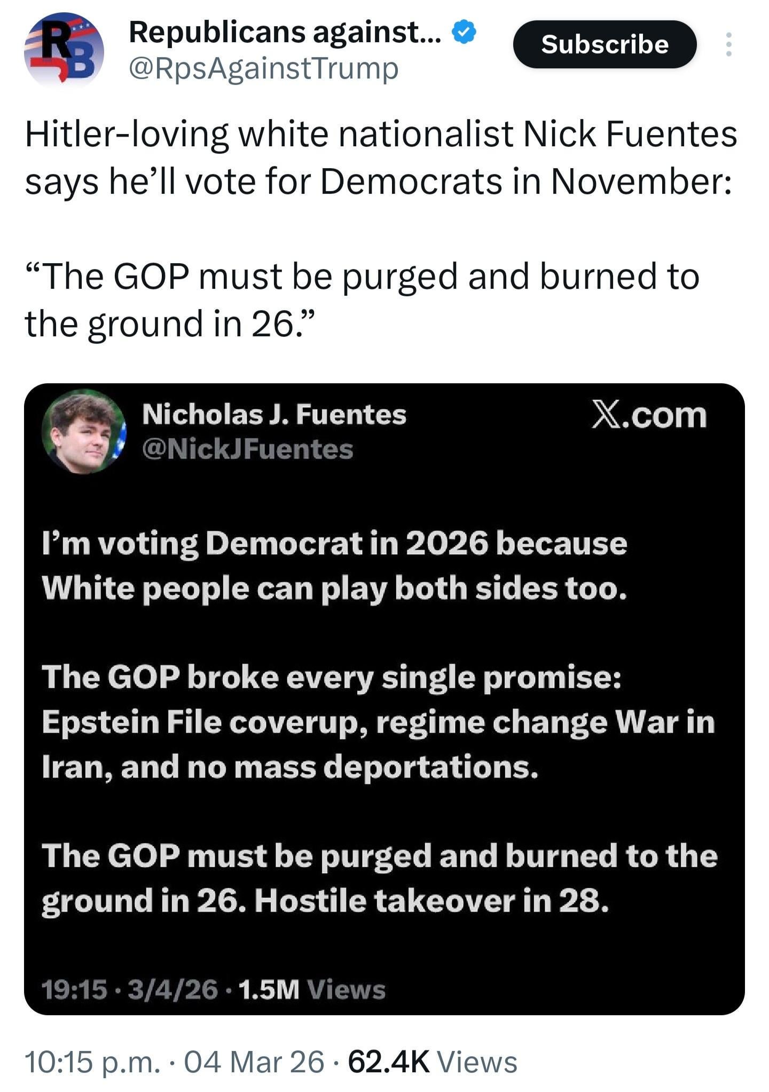
Task: Click the "I'm voting Democrat in 2026" paragraph
Action: tap(334, 566)
